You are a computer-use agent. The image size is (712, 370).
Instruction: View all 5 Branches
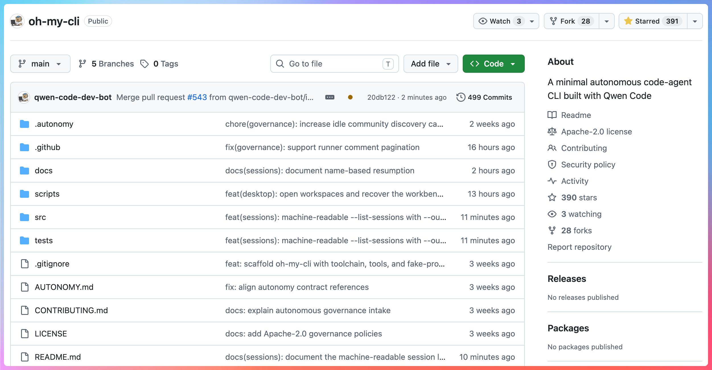(106, 64)
